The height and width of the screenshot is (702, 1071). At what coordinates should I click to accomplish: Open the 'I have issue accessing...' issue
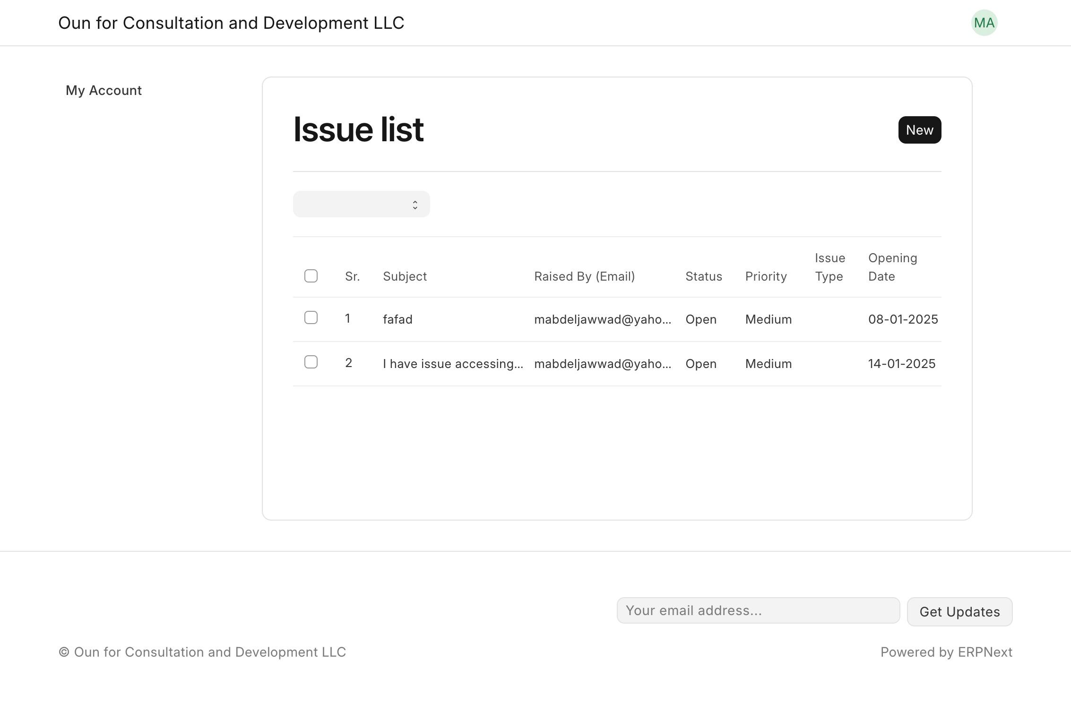click(452, 364)
